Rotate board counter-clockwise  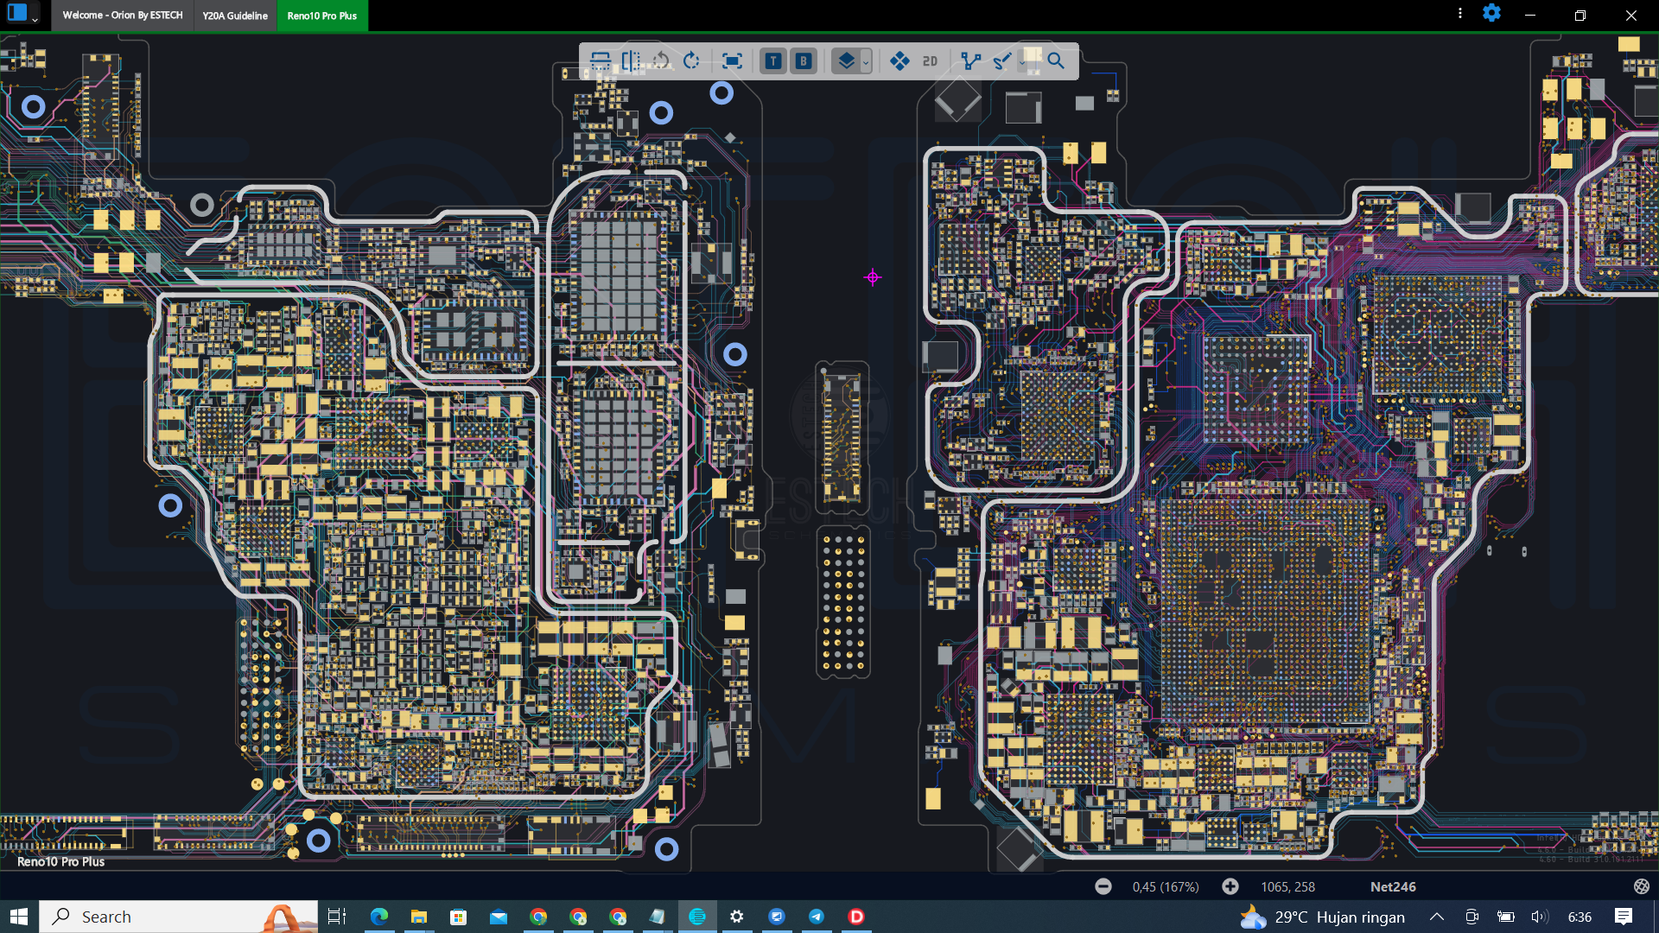point(661,61)
